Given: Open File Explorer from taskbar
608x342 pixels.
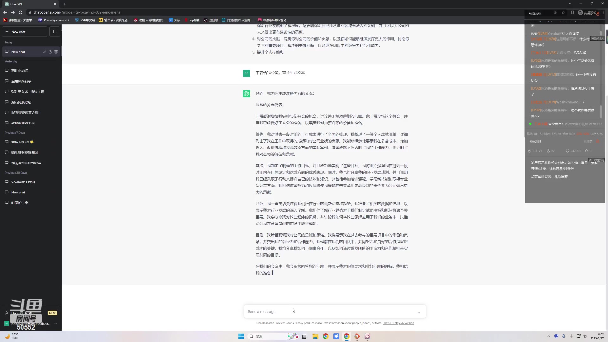Looking at the screenshot, I should 315,336.
